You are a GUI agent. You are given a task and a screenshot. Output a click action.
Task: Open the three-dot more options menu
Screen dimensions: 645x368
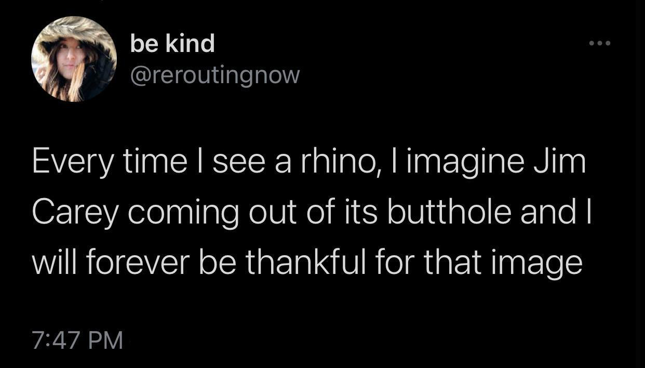600,43
